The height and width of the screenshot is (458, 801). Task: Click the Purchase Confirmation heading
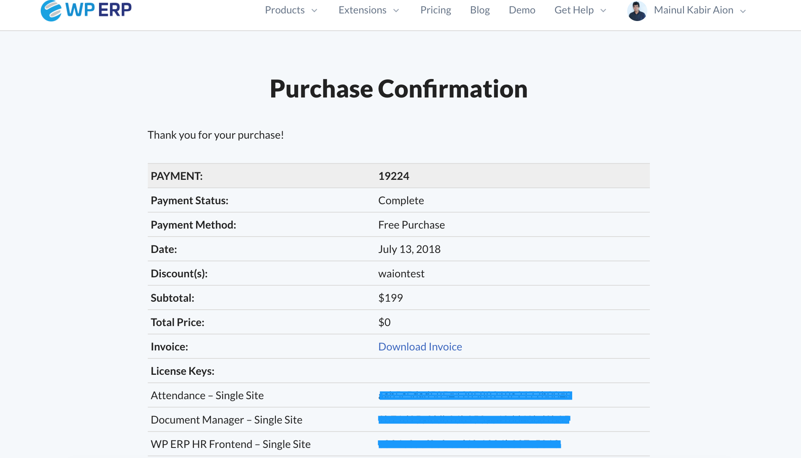(x=399, y=89)
